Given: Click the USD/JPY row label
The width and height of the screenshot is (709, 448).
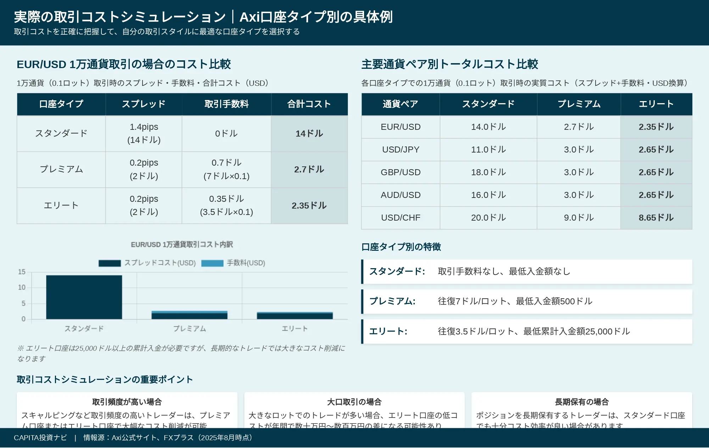Looking at the screenshot, I should 401,150.
